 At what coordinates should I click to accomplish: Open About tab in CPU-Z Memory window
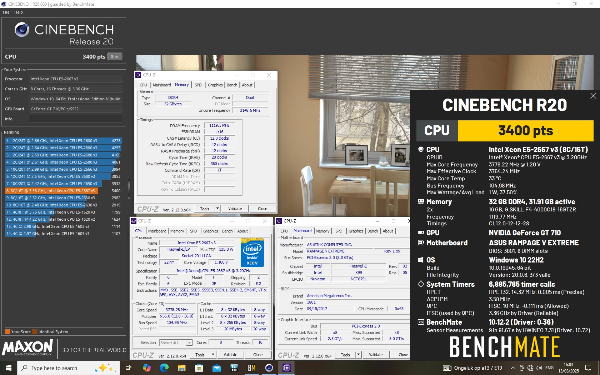tap(247, 85)
